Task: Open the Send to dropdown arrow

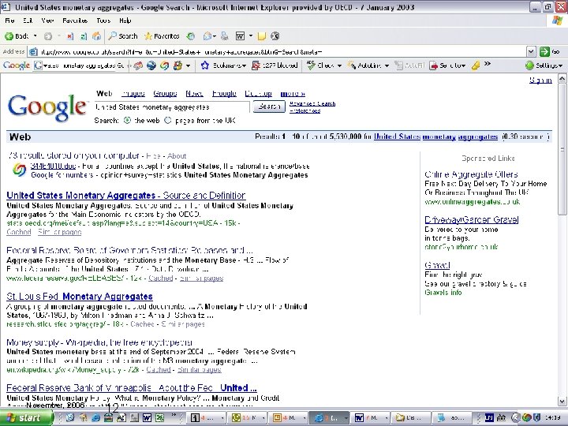Action: (x=463, y=65)
